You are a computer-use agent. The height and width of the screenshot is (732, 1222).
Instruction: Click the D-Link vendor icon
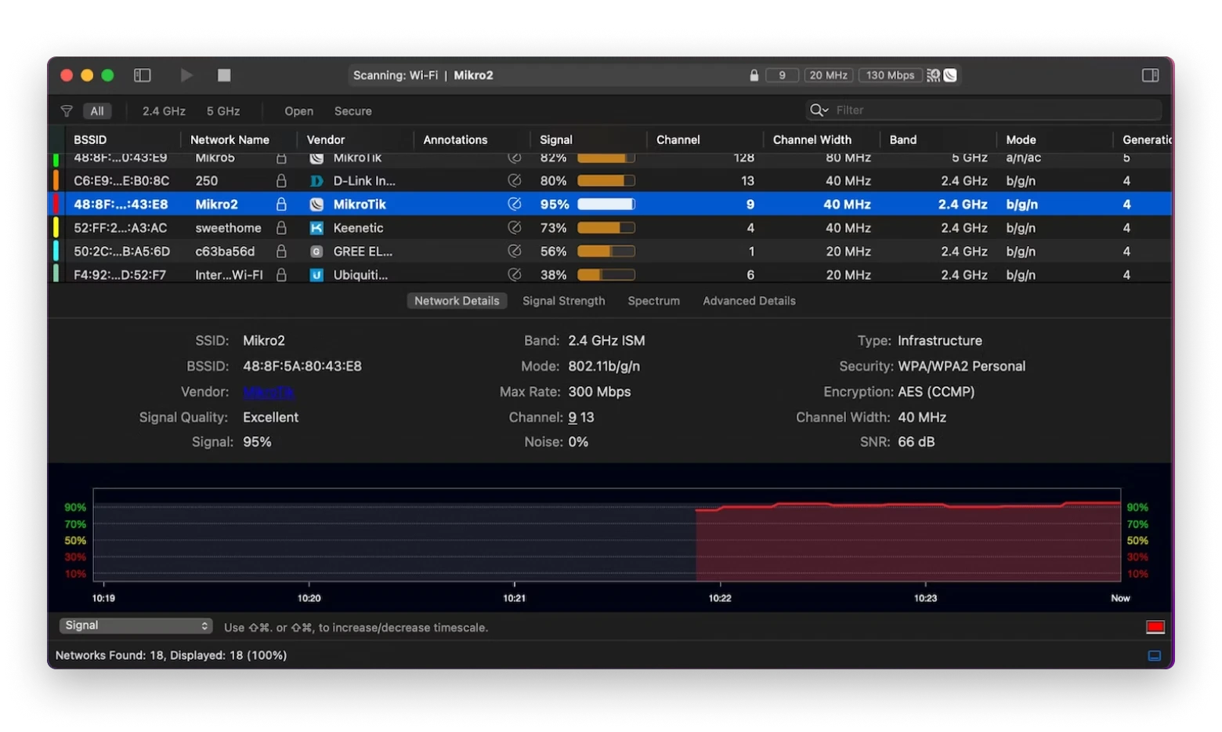pos(316,181)
